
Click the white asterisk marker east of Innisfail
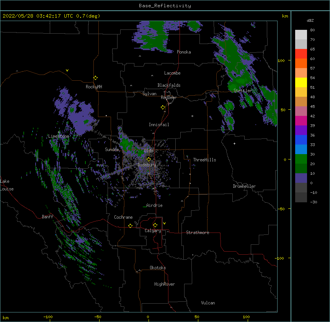192,116
